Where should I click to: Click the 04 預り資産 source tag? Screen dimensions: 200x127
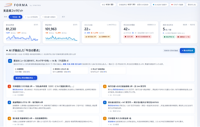pyautogui.click(x=18, y=125)
